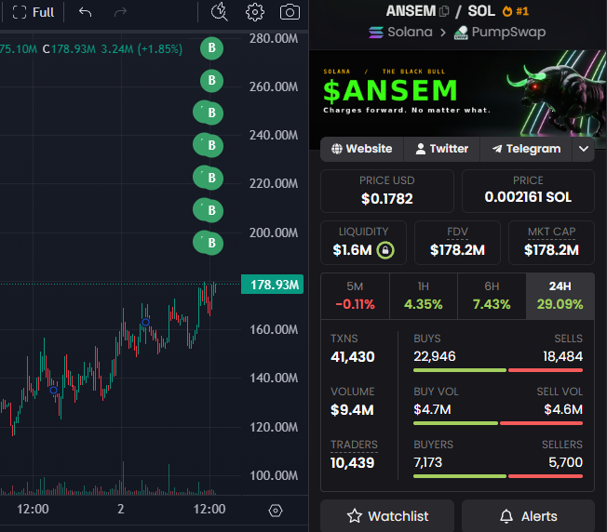This screenshot has height=532, width=607.
Task: Click the BUY VOL $4.7M value
Action: click(x=432, y=409)
